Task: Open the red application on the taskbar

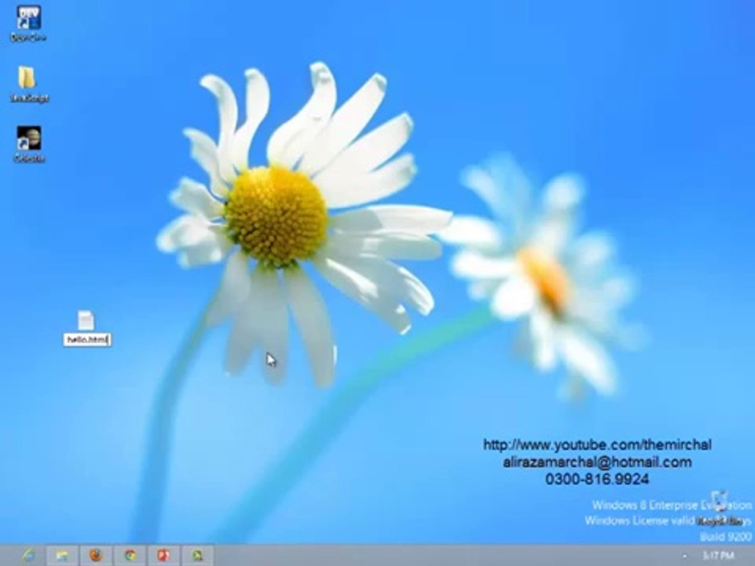Action: tap(164, 555)
